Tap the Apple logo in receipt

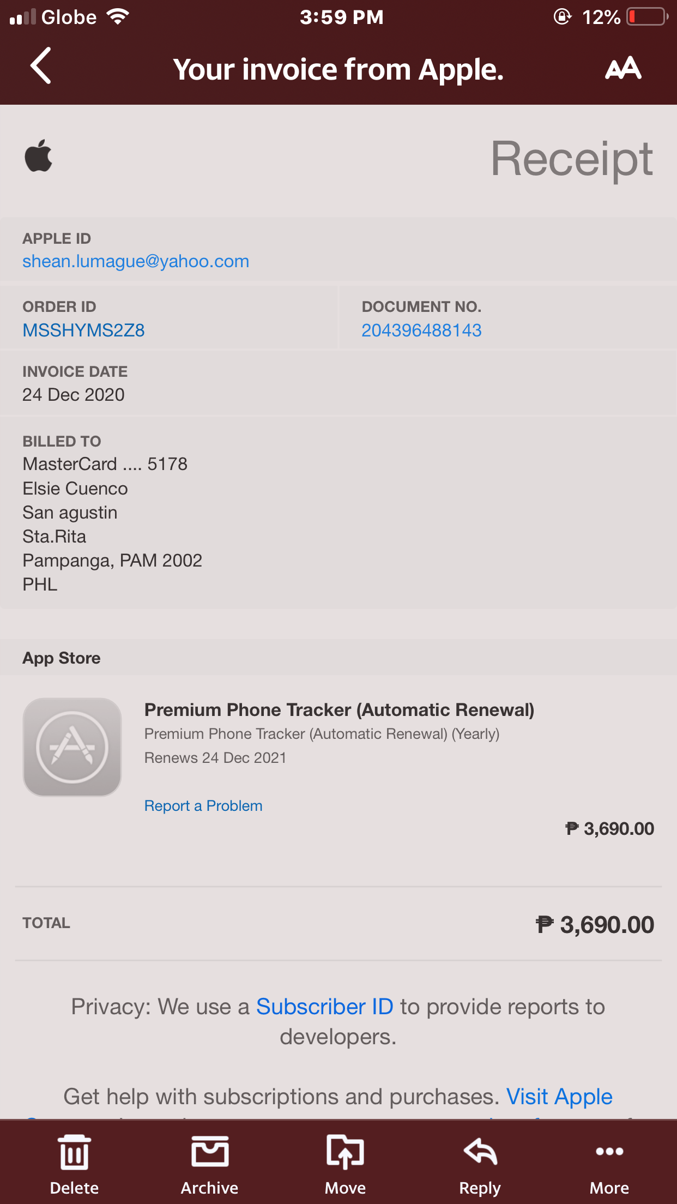(x=39, y=156)
